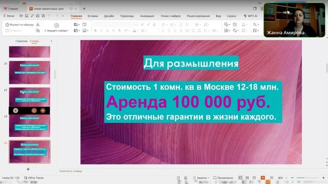Select slide 27 thumbnail
Screen dimensions: 328x184
click(30, 97)
